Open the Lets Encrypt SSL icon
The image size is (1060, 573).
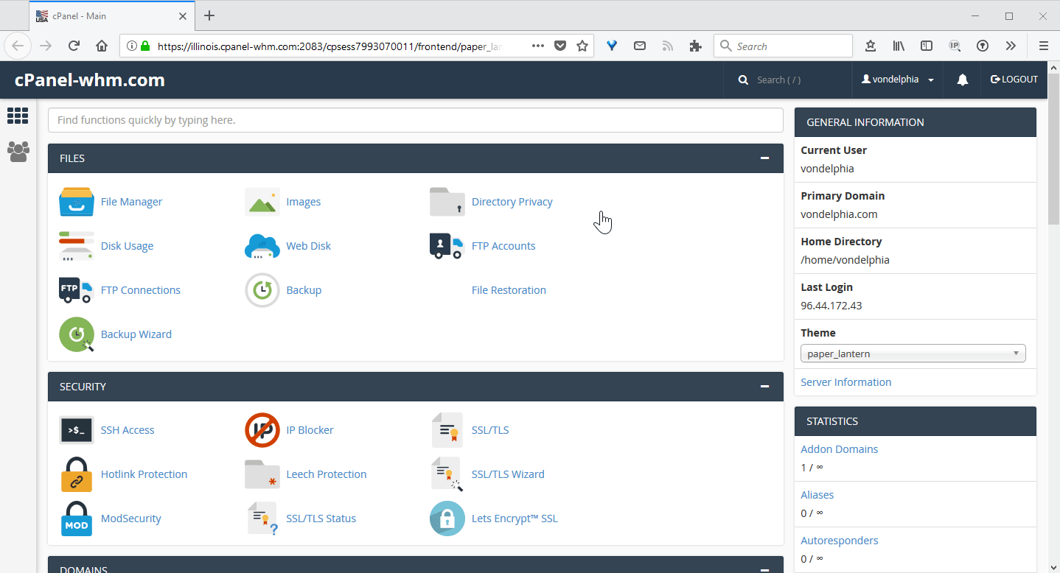(x=447, y=518)
